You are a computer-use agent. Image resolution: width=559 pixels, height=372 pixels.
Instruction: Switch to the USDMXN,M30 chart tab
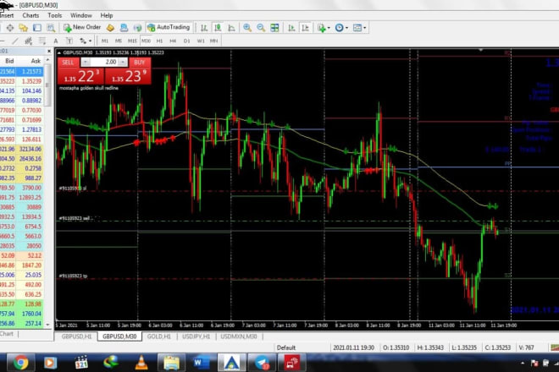[239, 336]
